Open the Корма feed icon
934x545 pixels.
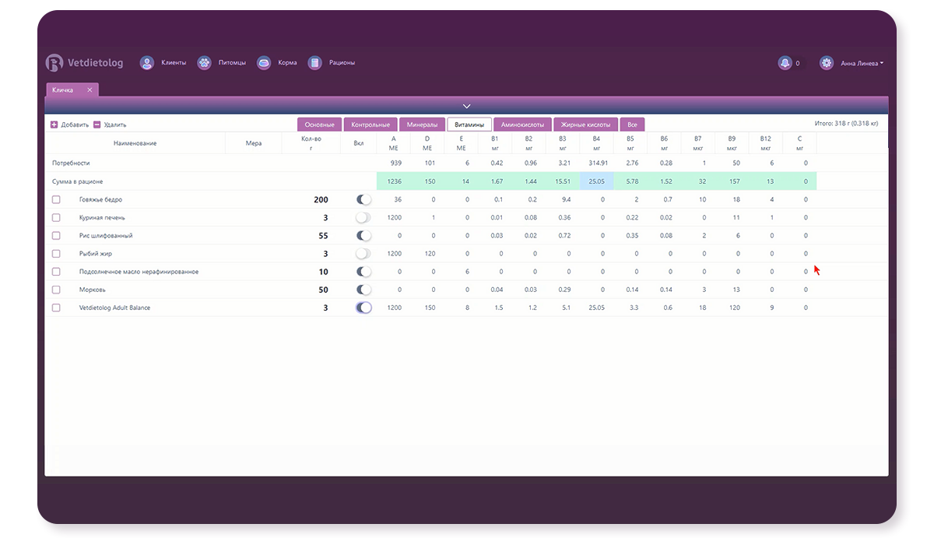pos(264,63)
